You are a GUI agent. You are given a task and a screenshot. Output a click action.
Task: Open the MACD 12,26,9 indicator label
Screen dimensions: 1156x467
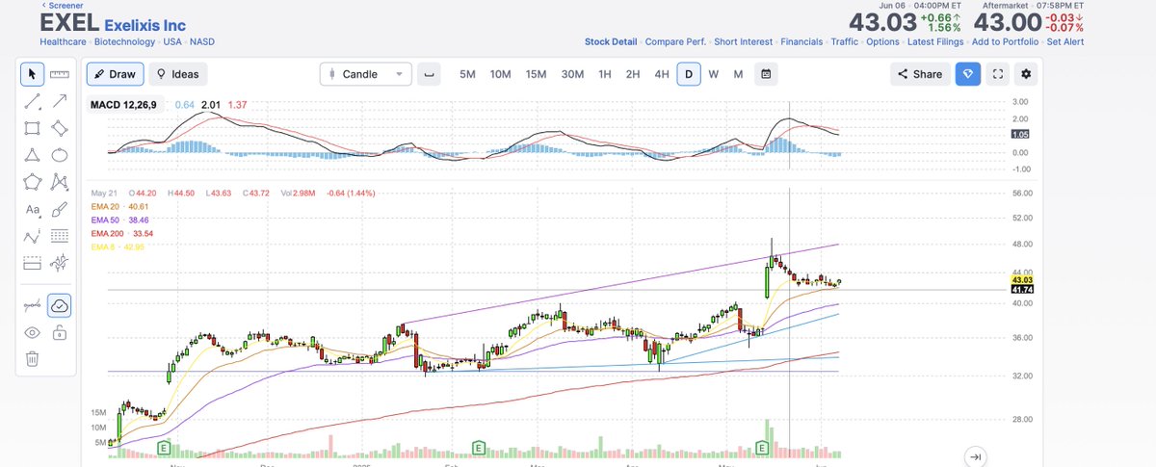pyautogui.click(x=123, y=104)
